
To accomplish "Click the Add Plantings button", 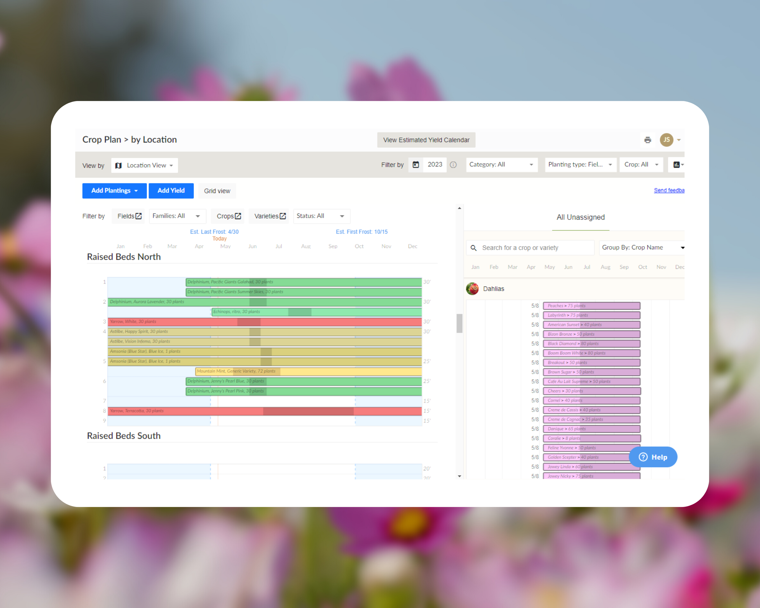I will [x=115, y=191].
